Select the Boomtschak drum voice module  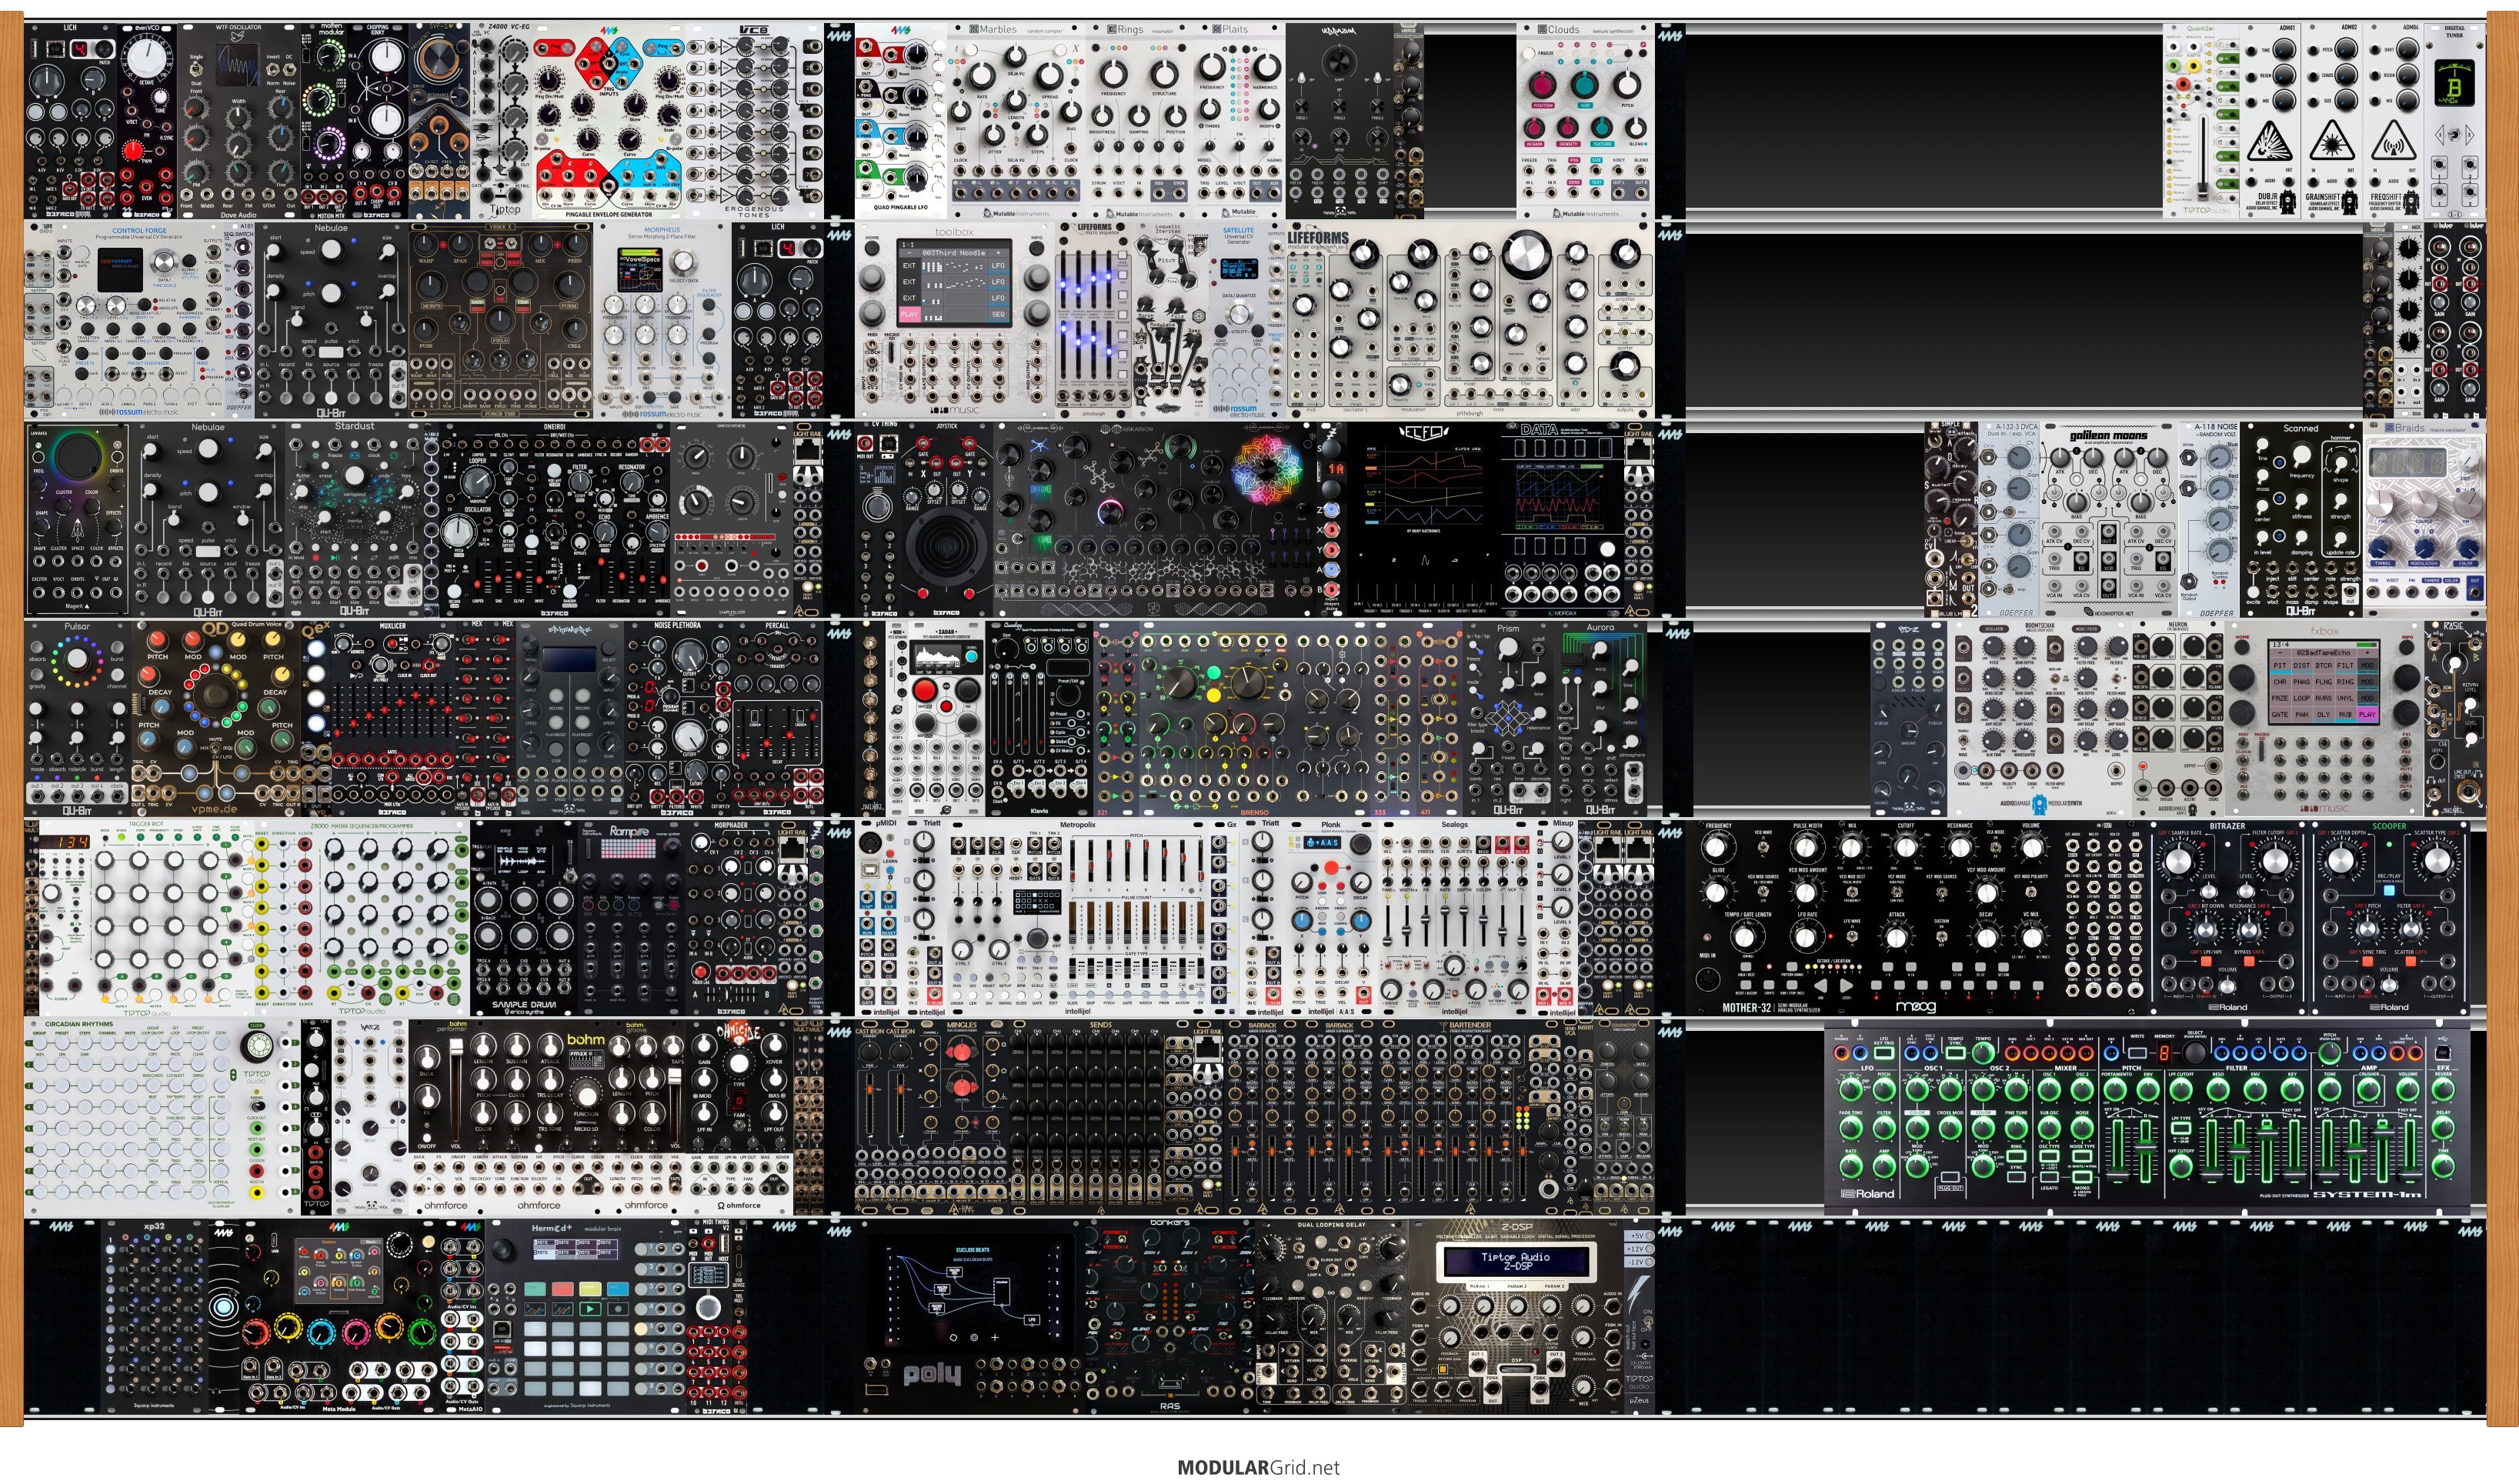2040,718
